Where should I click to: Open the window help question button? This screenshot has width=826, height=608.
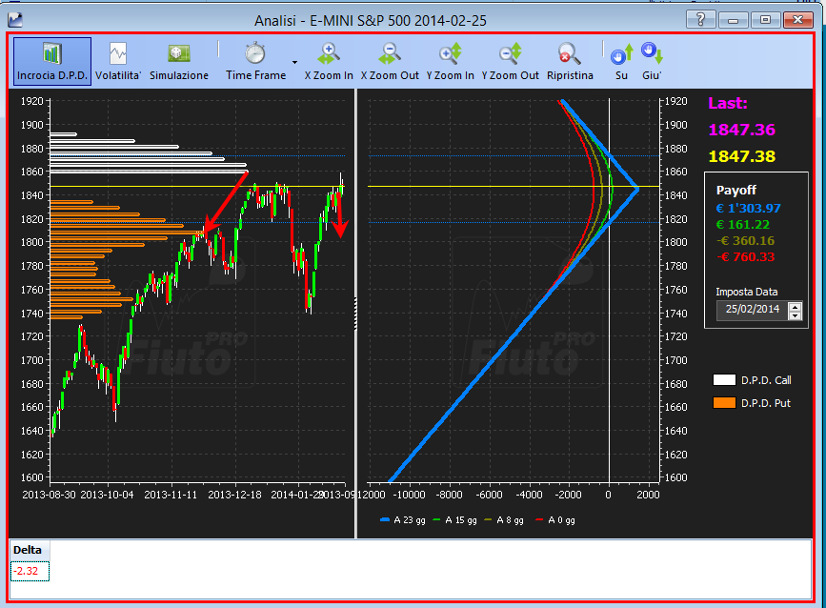click(700, 20)
